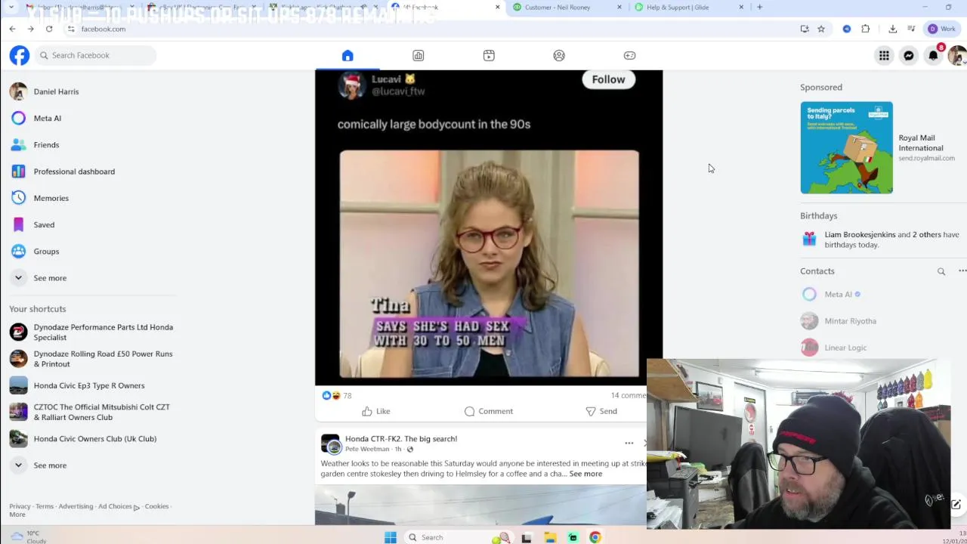
Task: Like the Lucavi post
Action: tap(375, 411)
